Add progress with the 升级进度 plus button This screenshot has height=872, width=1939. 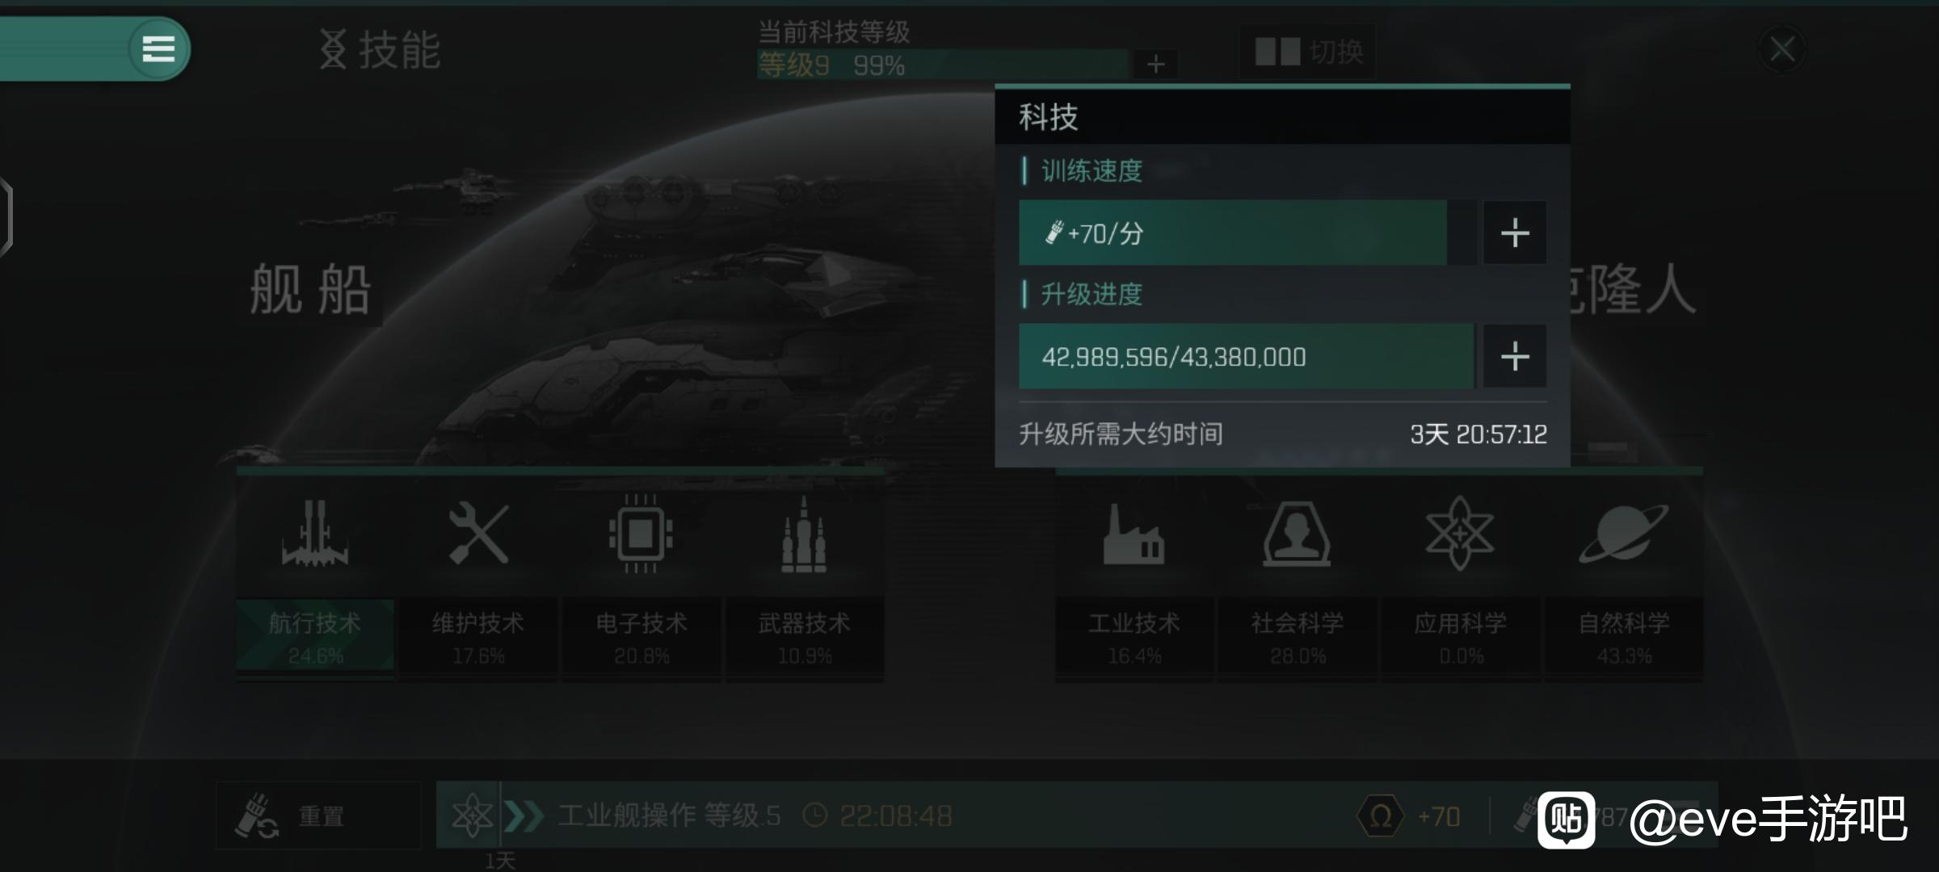tap(1515, 356)
